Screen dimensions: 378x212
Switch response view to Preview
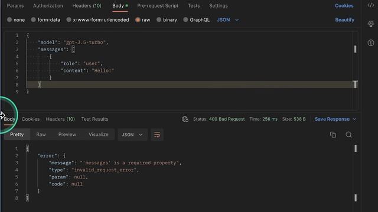(x=67, y=135)
